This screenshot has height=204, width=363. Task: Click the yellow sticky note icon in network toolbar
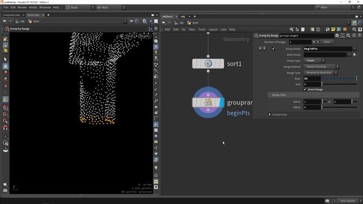point(333,29)
